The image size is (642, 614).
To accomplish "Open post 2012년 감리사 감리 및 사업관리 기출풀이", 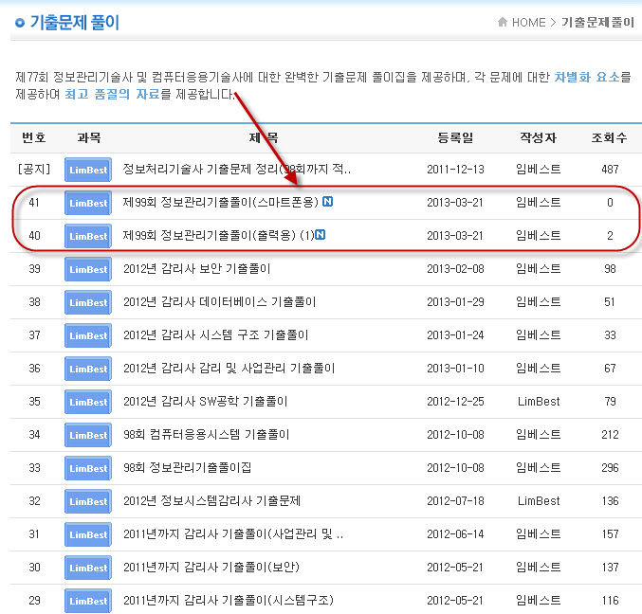I will [229, 369].
